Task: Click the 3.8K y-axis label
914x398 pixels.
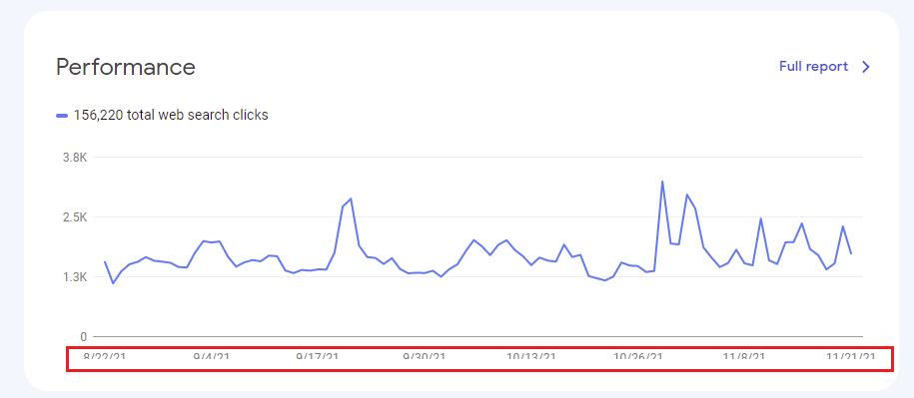Action: click(x=75, y=158)
